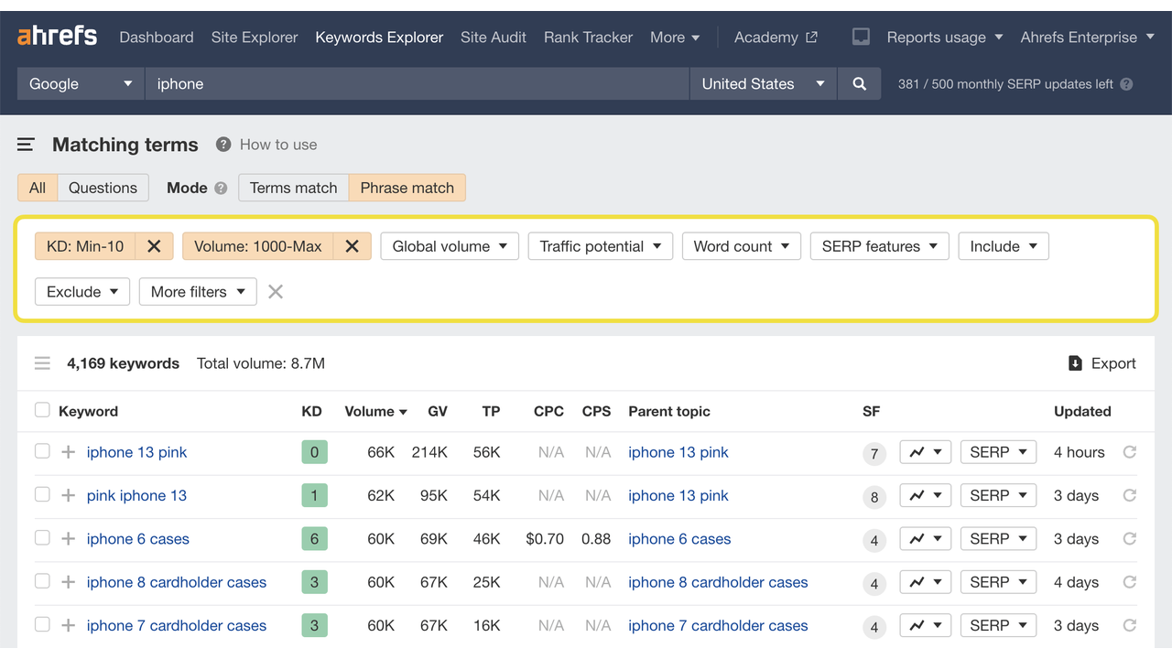
Task: Check the iphone 7 cardholder cases checkbox
Action: coord(41,625)
